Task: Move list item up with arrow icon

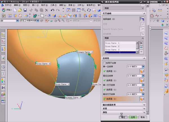Action: coord(141,47)
